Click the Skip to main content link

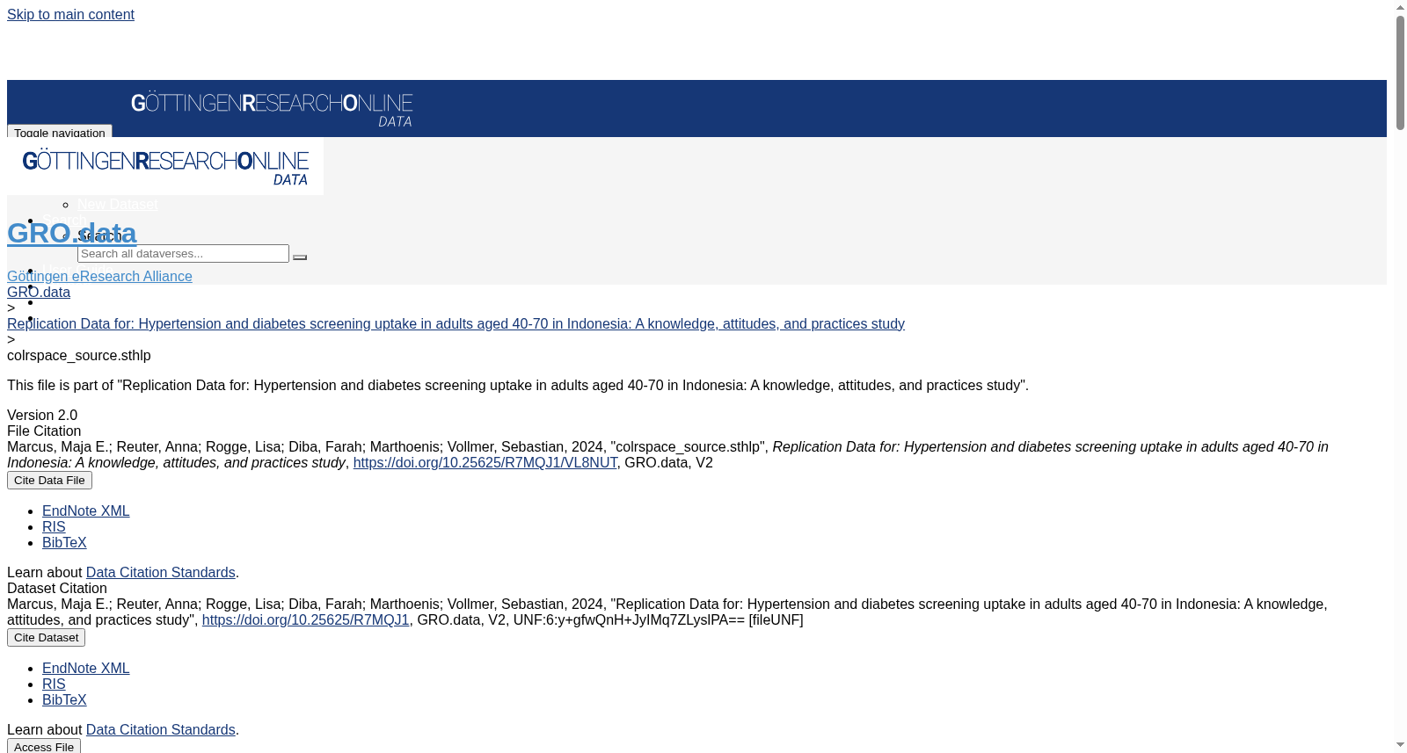(x=70, y=15)
